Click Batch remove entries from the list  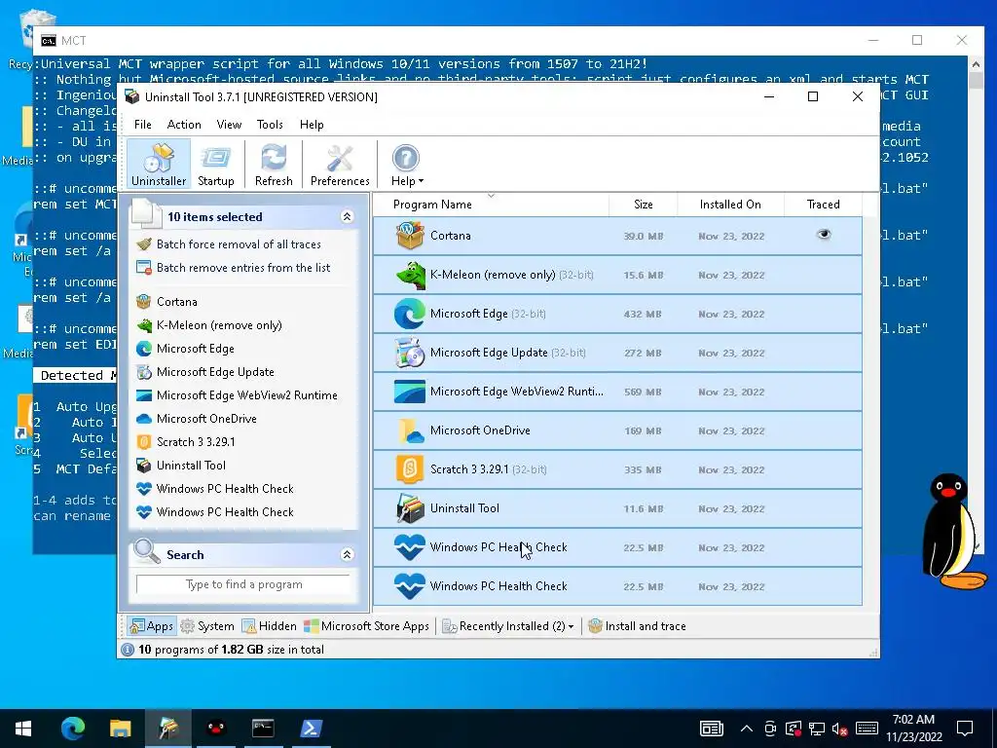pyautogui.click(x=242, y=268)
